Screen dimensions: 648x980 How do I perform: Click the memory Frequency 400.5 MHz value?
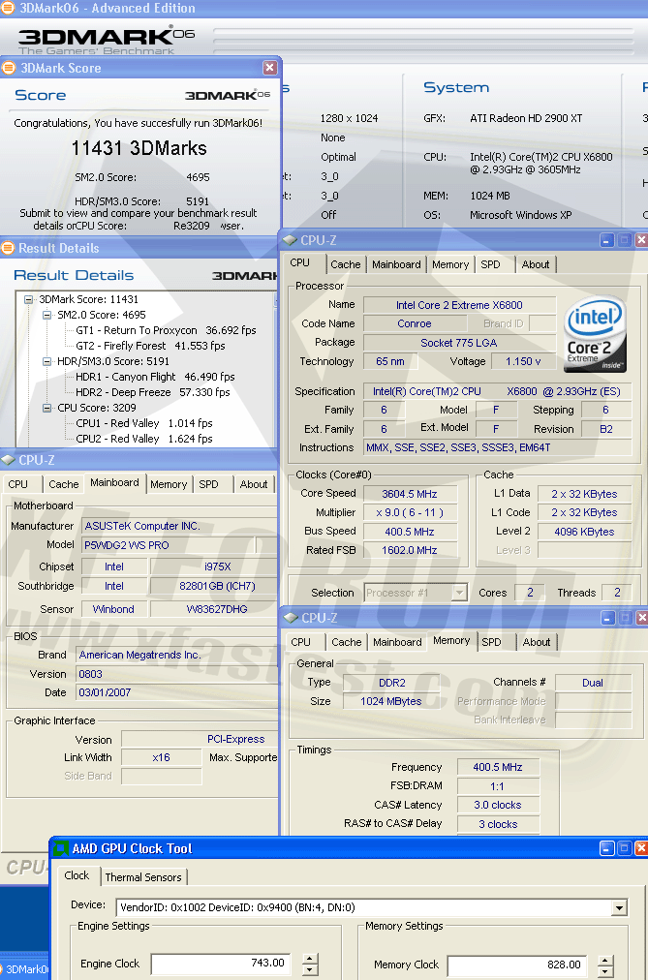click(x=498, y=767)
